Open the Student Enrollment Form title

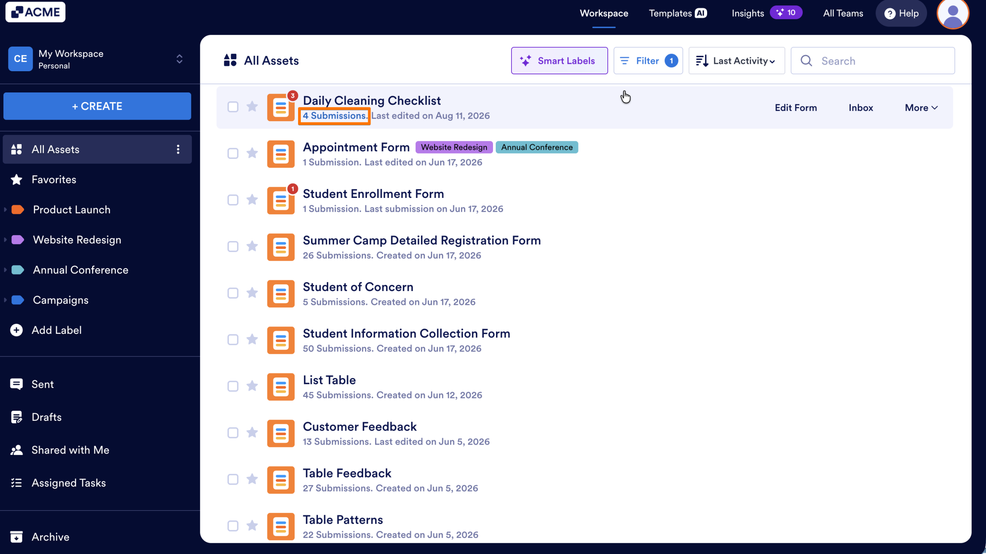tap(373, 194)
